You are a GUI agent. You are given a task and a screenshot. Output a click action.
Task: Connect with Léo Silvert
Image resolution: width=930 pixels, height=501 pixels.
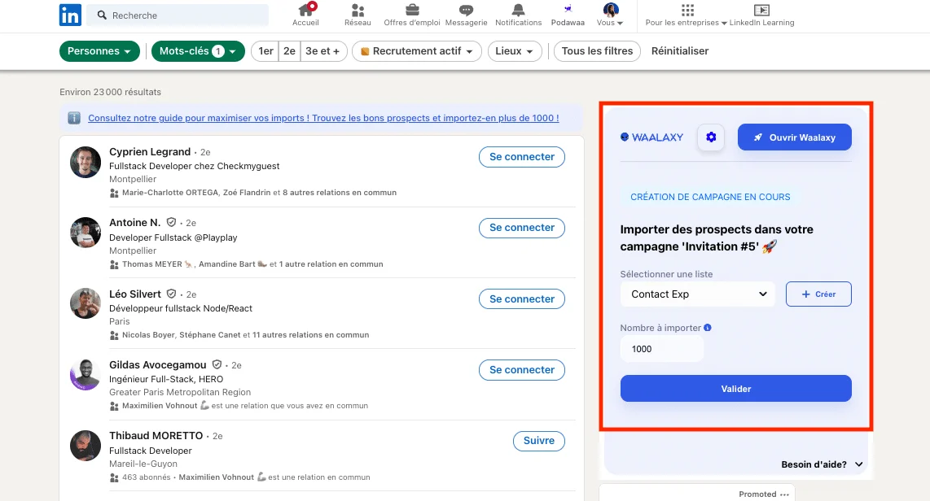coord(522,299)
